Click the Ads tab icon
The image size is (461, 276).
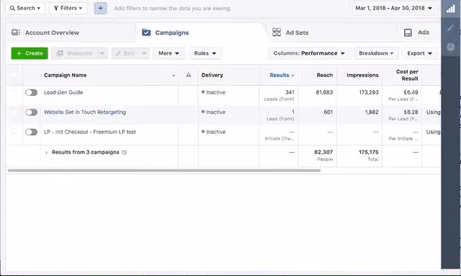(x=408, y=32)
